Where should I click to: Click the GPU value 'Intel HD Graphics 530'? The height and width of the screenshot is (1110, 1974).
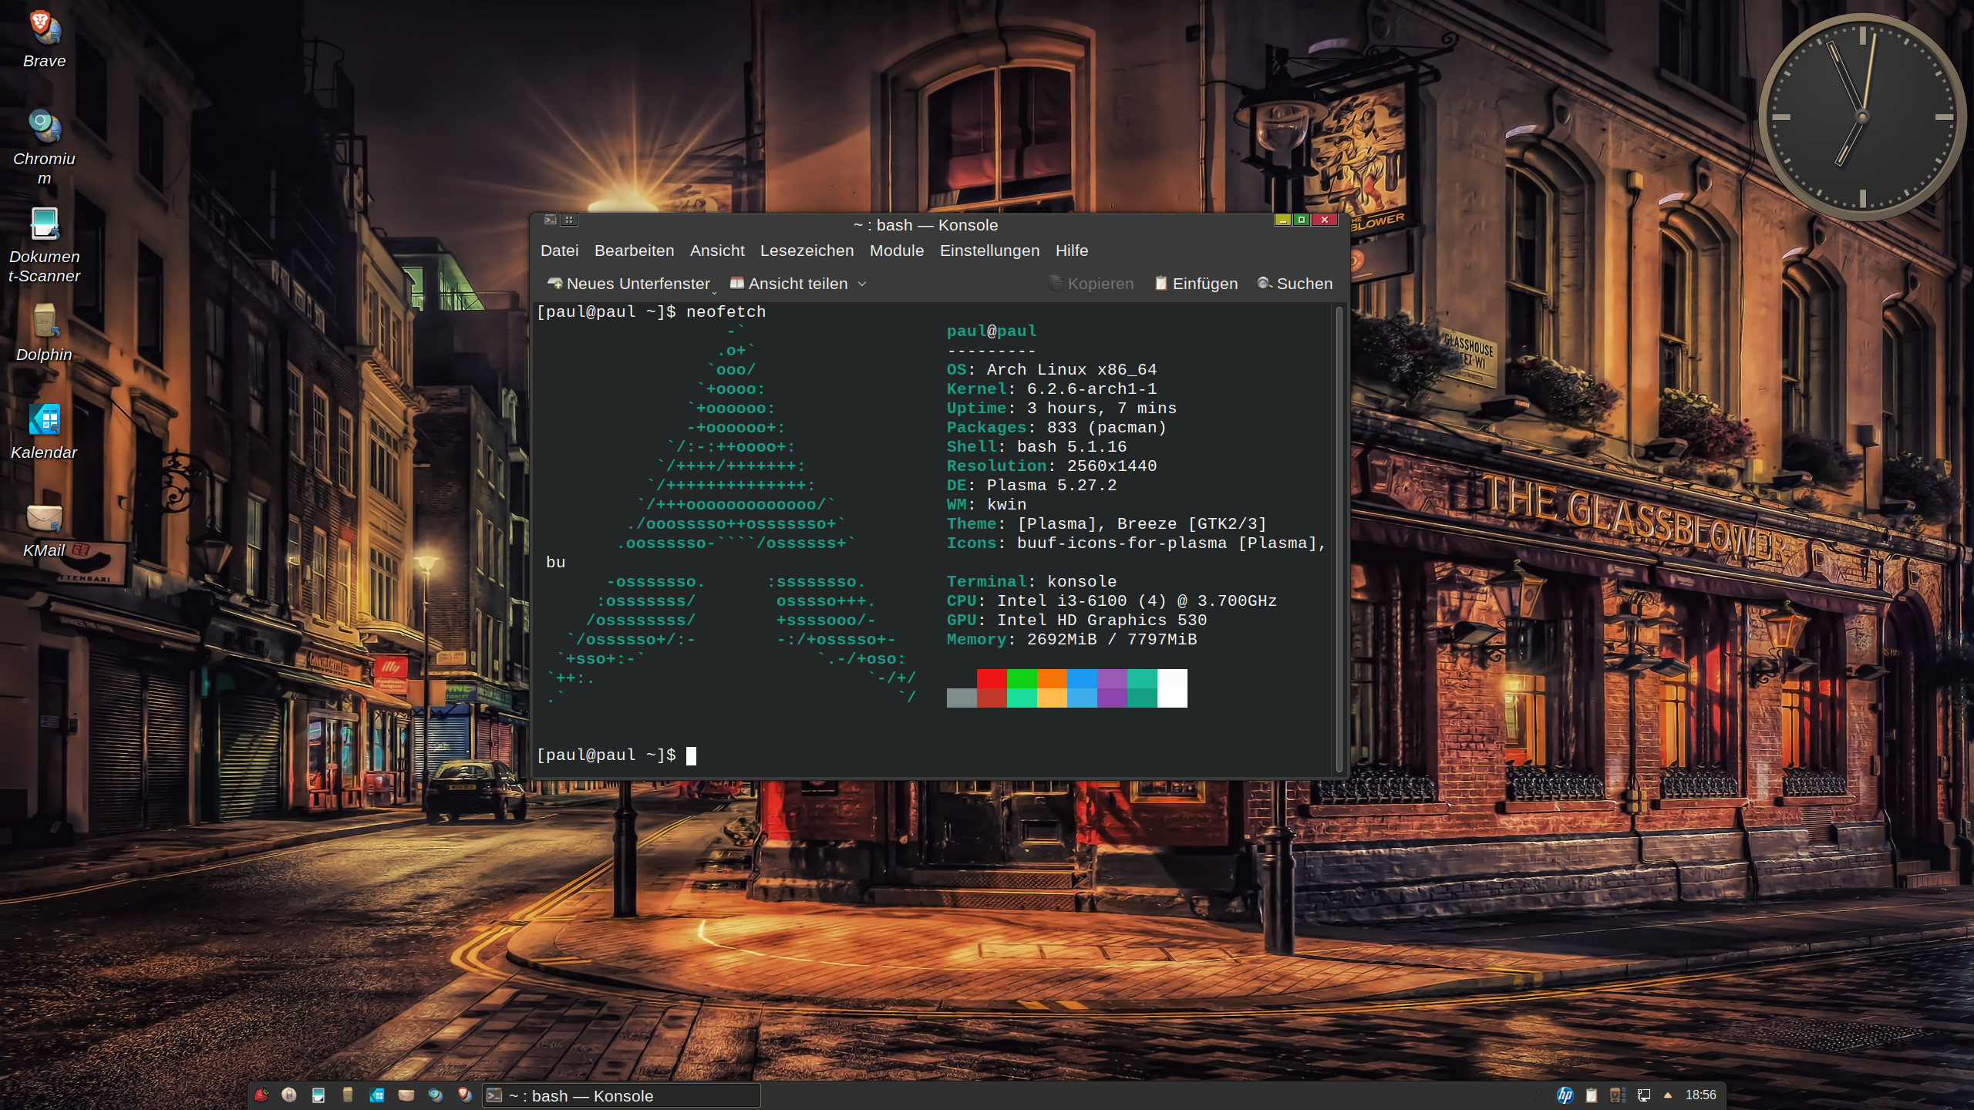[1102, 621]
